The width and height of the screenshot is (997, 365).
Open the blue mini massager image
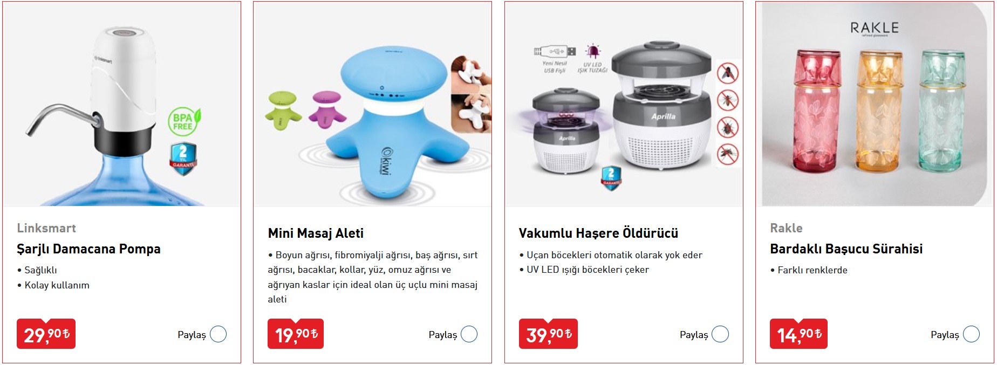(x=373, y=104)
